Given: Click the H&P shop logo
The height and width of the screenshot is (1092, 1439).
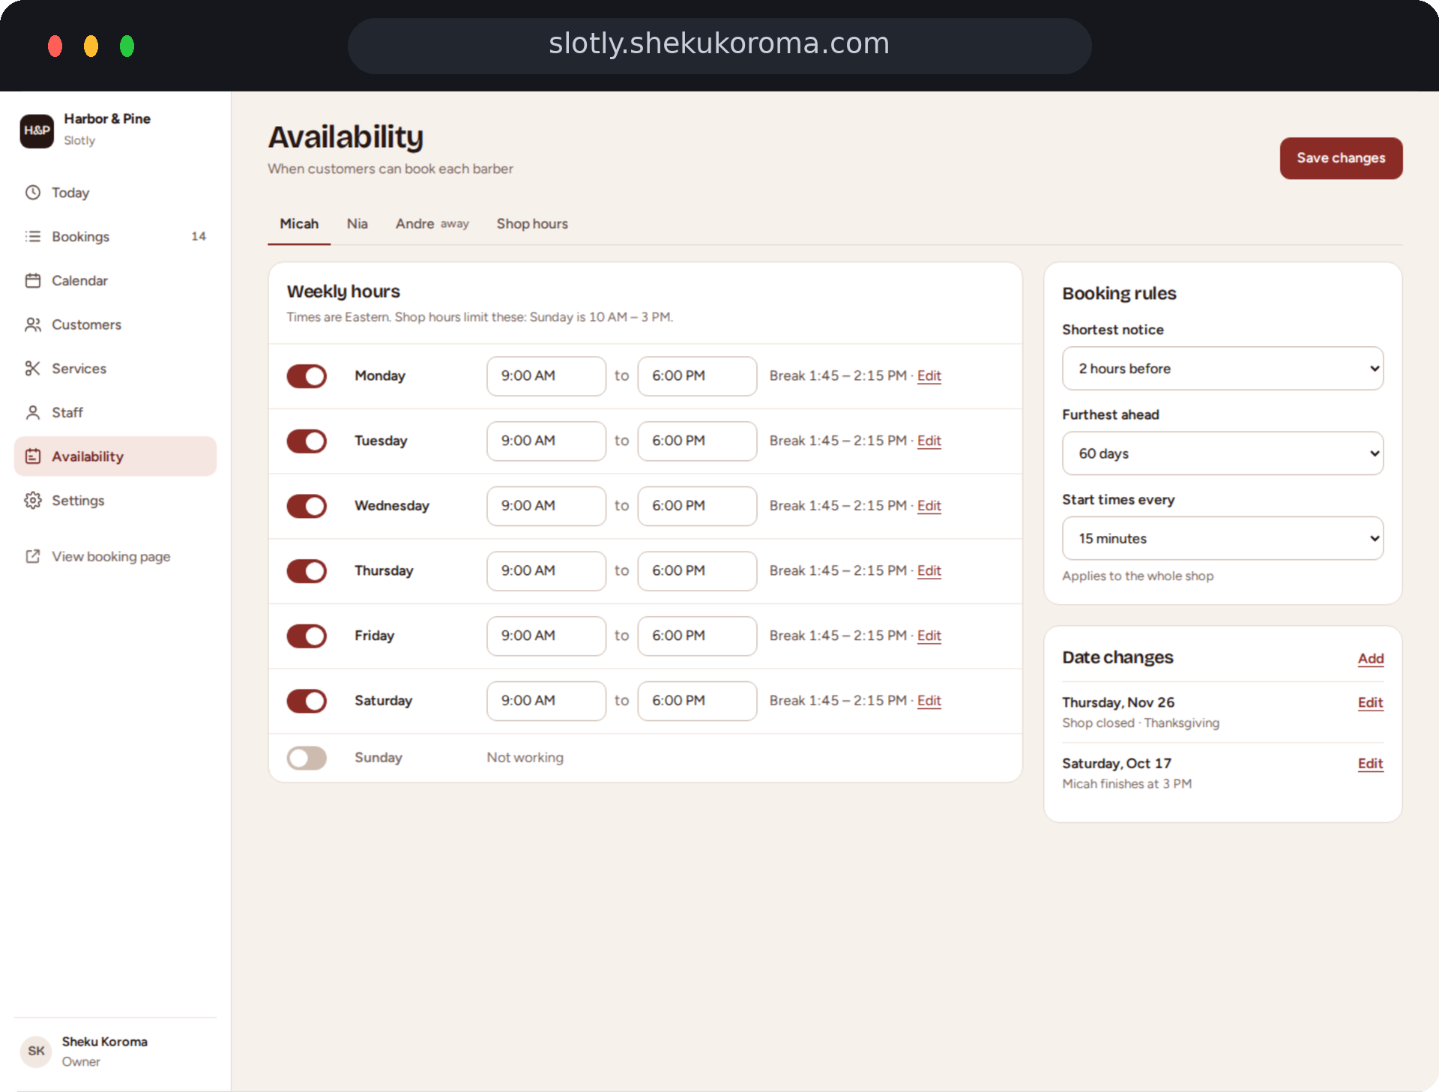Looking at the screenshot, I should point(37,130).
